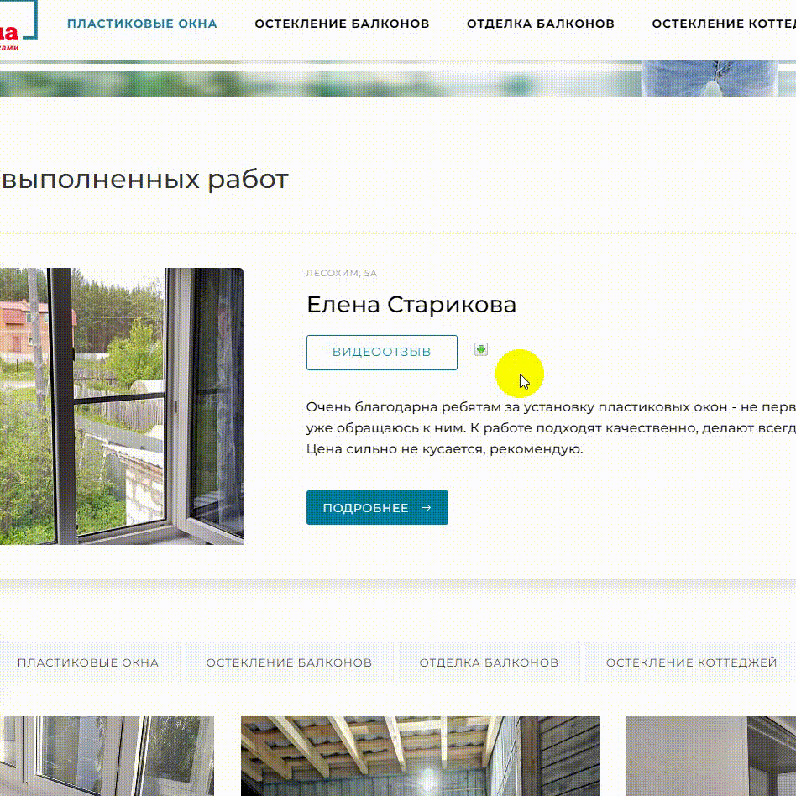796x796 pixels.
Task: Click the arrow inside the ПОДРОБНЕЕ button
Action: (427, 508)
